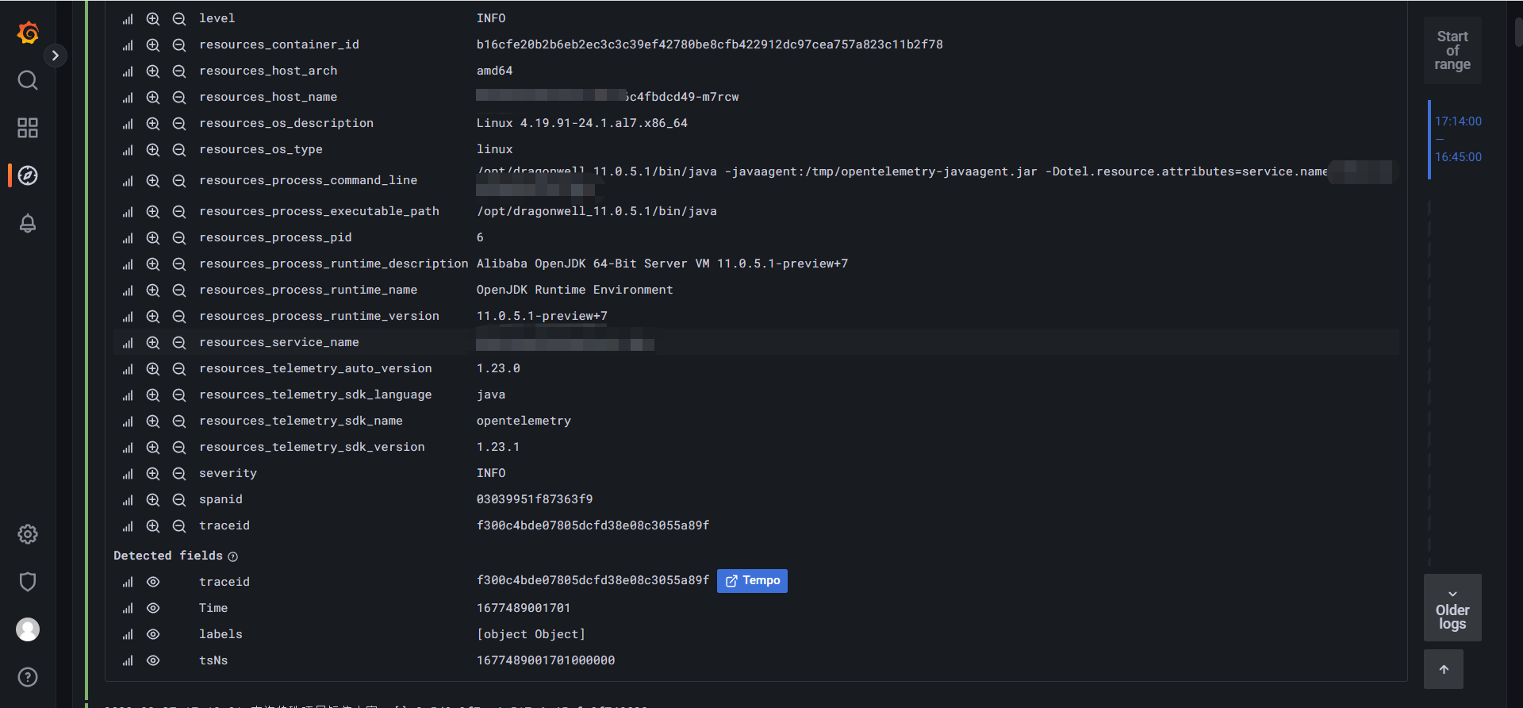Show statistics for detected tsNs field
The image size is (1523, 708).
tap(128, 660)
